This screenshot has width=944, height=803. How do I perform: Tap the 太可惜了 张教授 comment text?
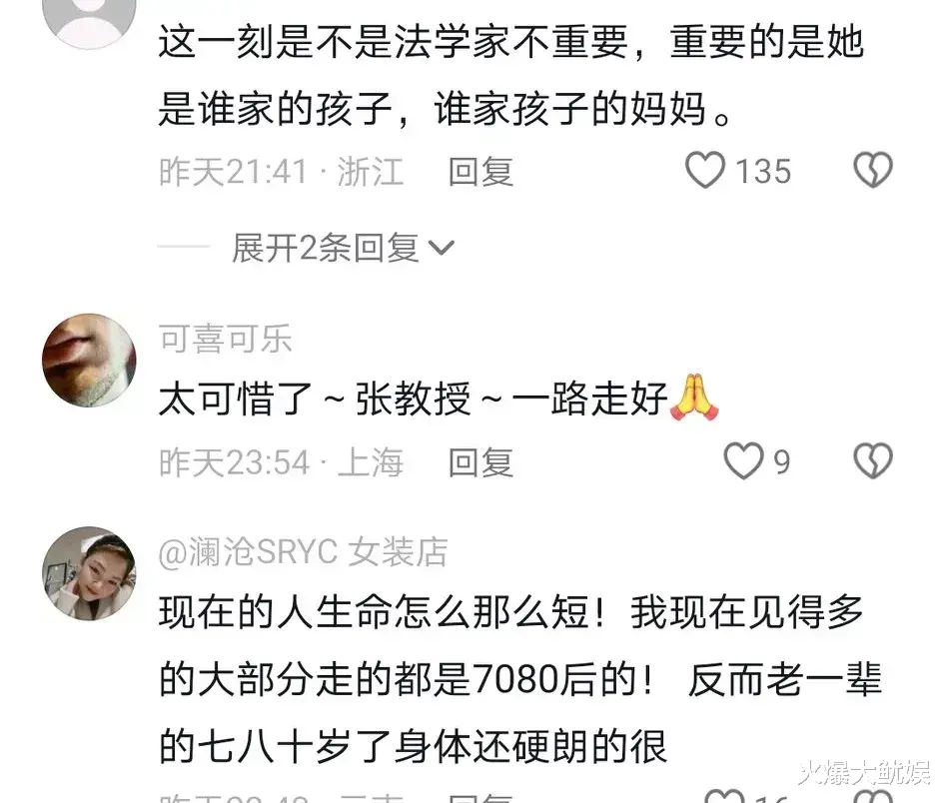(x=440, y=399)
